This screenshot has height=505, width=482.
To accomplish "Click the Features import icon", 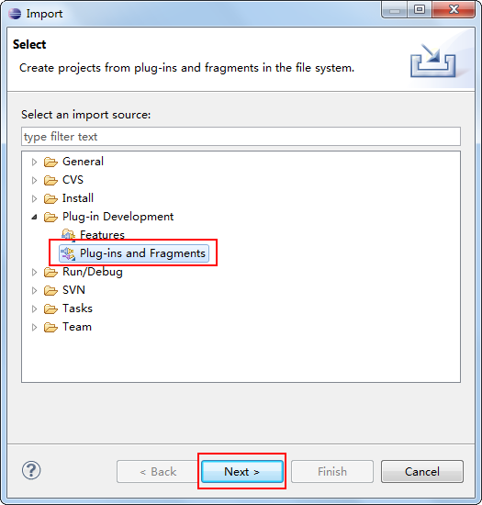I will pos(68,235).
